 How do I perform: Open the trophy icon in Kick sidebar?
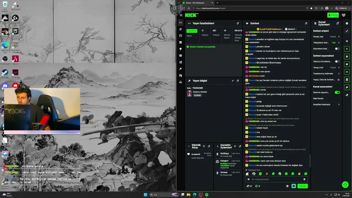(180, 49)
